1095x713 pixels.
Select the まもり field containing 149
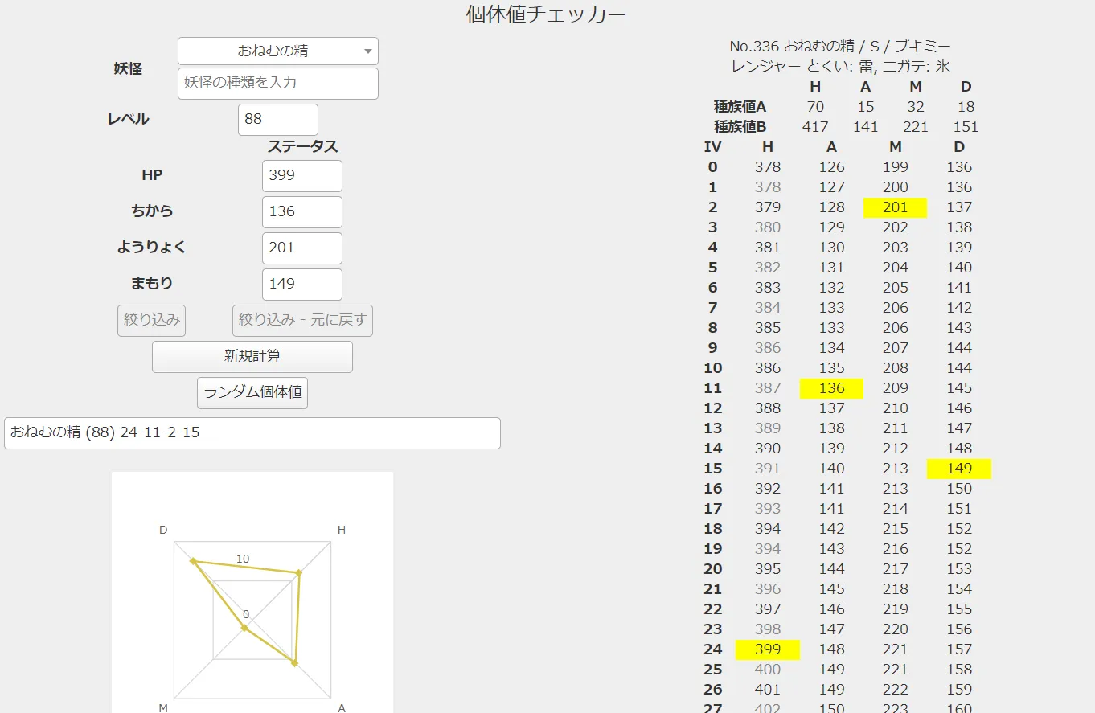point(302,284)
